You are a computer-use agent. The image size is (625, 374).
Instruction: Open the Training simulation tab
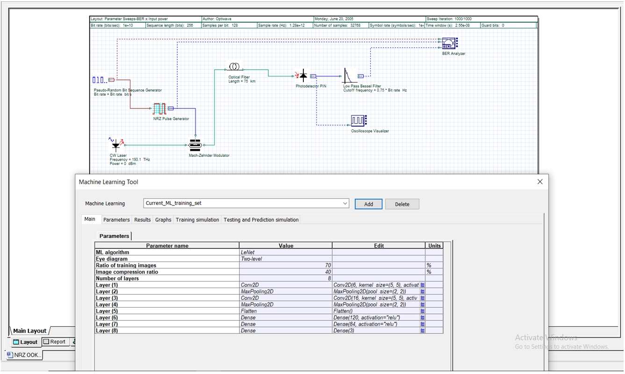[197, 220]
